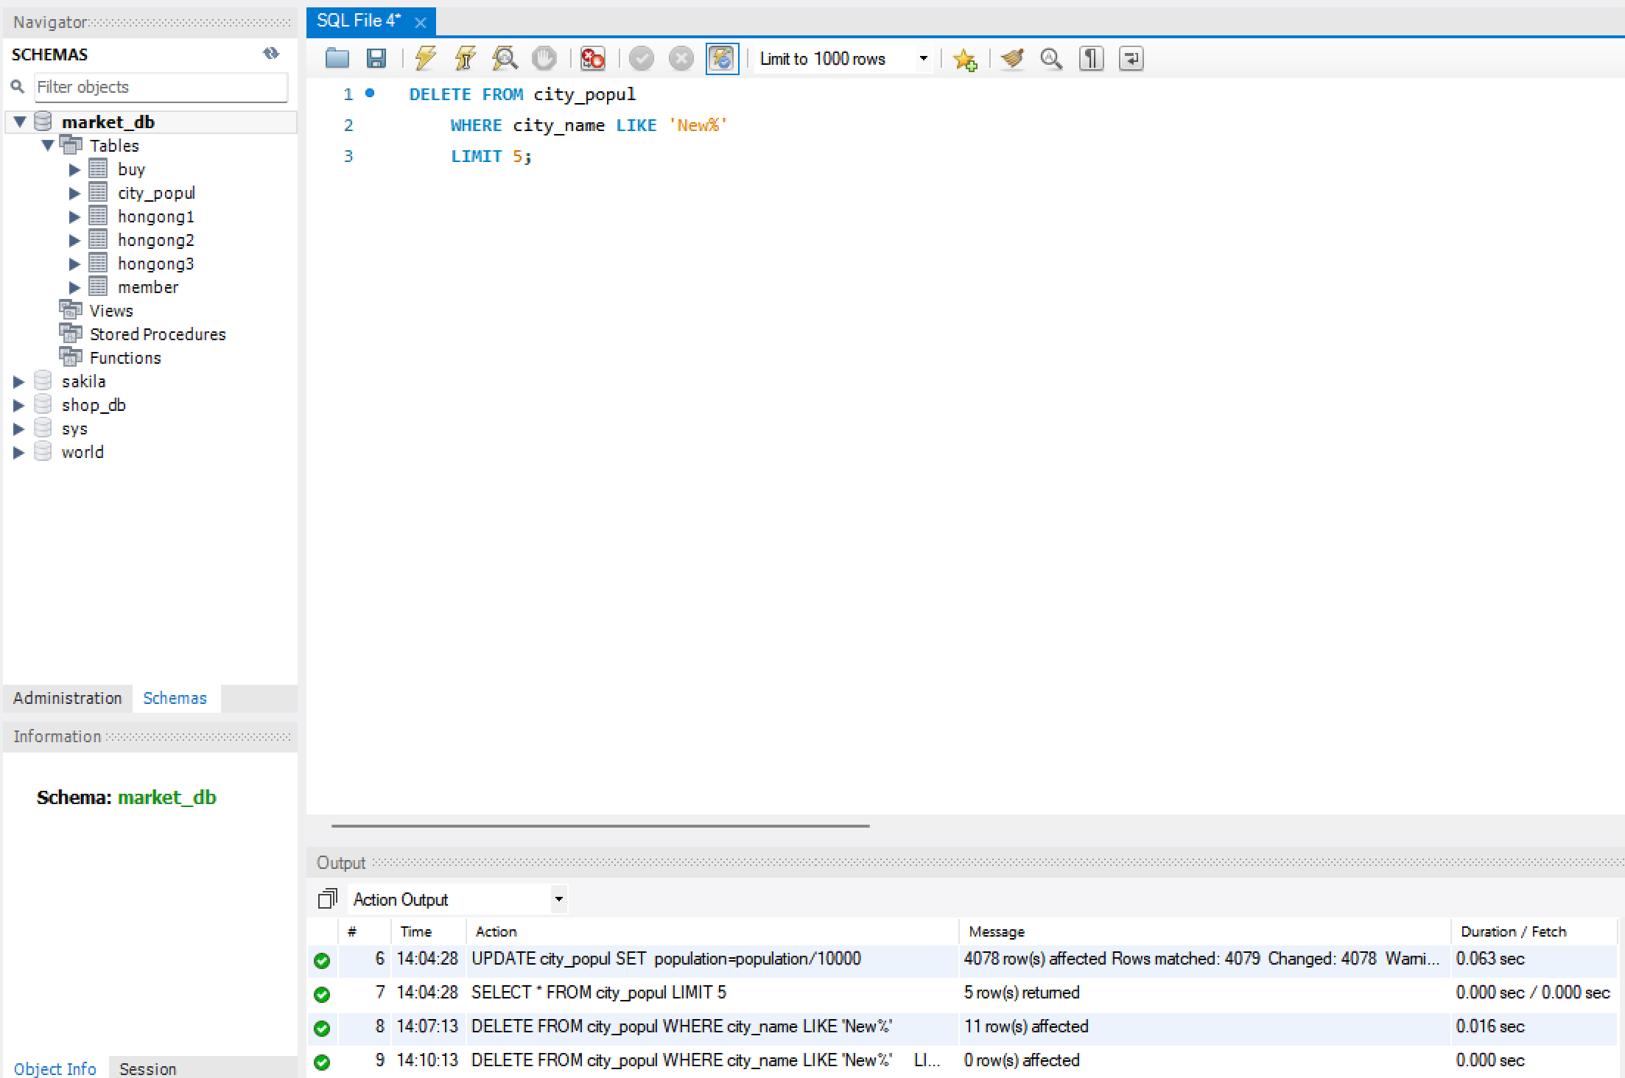
Task: Click the Filter objects search field
Action: [x=161, y=87]
